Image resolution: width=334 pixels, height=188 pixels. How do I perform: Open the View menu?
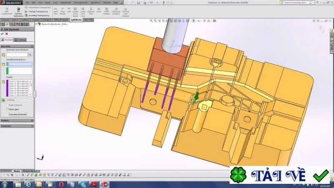point(40,3)
